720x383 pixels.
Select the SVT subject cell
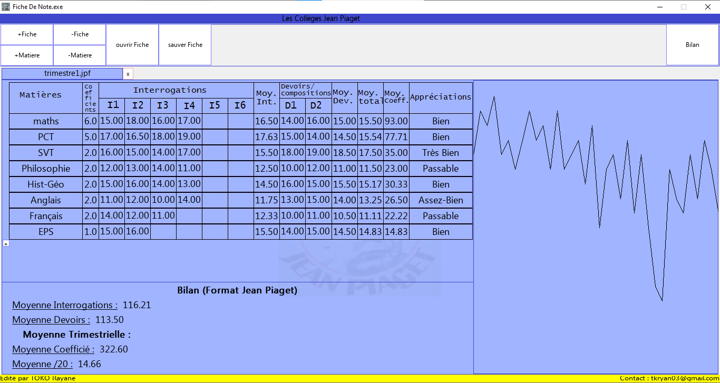[x=46, y=153]
